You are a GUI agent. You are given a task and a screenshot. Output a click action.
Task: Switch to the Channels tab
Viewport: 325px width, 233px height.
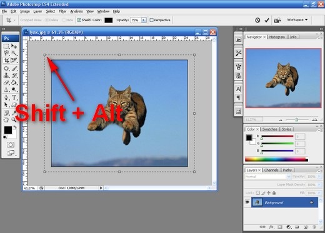coord(271,170)
